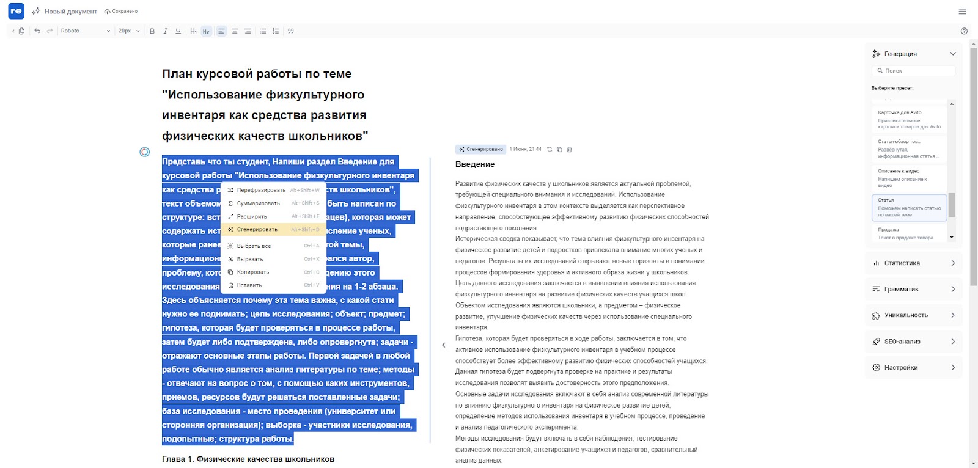Toggle underline formatting

pyautogui.click(x=178, y=31)
